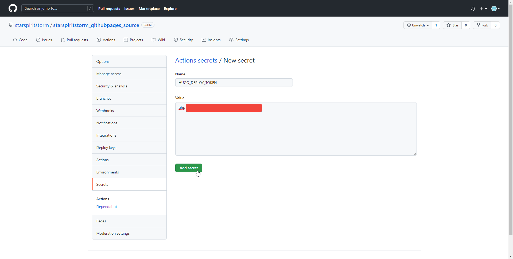Click the Public visibility badge
This screenshot has height=259, width=513.
point(148,25)
